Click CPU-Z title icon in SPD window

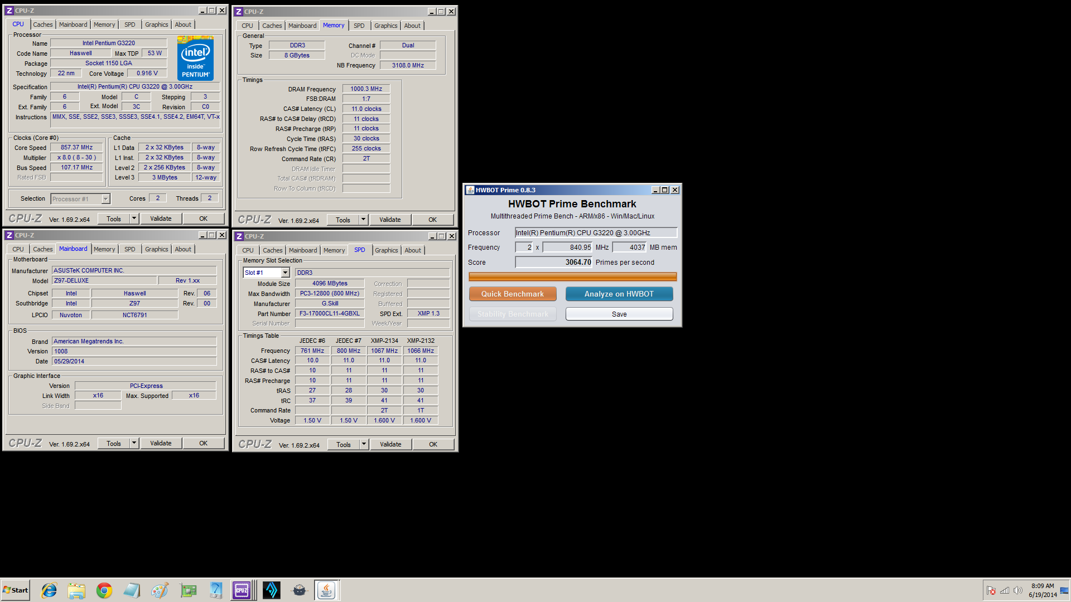click(239, 236)
